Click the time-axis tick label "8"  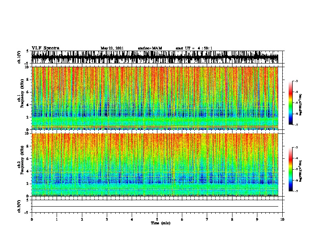232,219
